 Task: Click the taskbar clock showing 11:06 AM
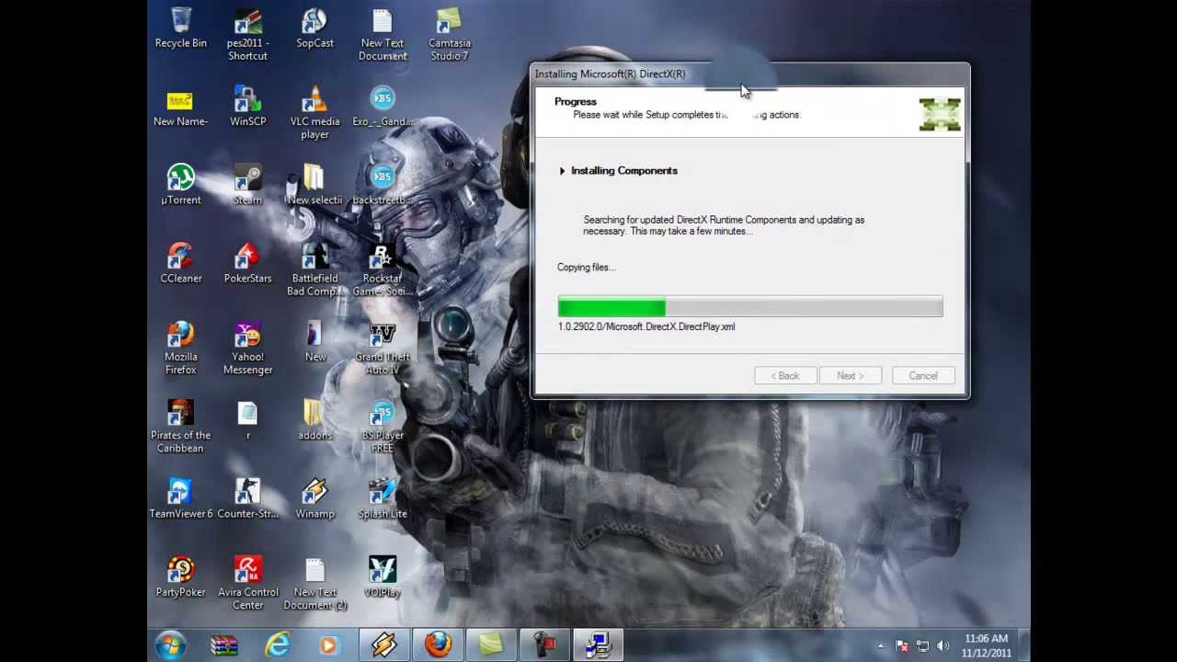click(986, 645)
